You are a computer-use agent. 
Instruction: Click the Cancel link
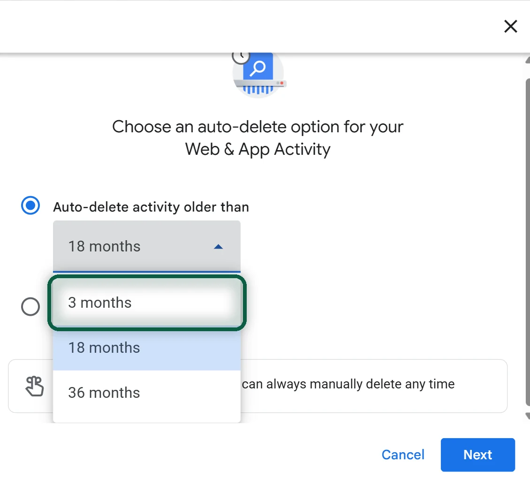[403, 455]
